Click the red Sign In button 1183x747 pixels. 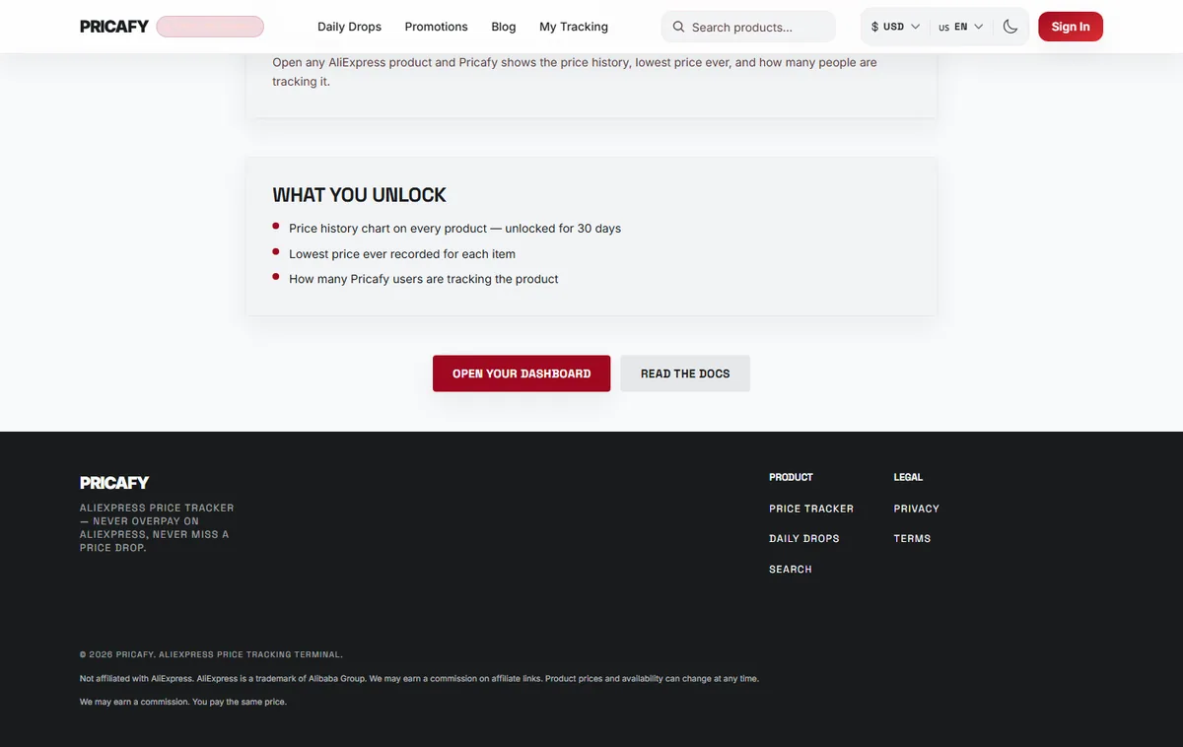pyautogui.click(x=1071, y=27)
